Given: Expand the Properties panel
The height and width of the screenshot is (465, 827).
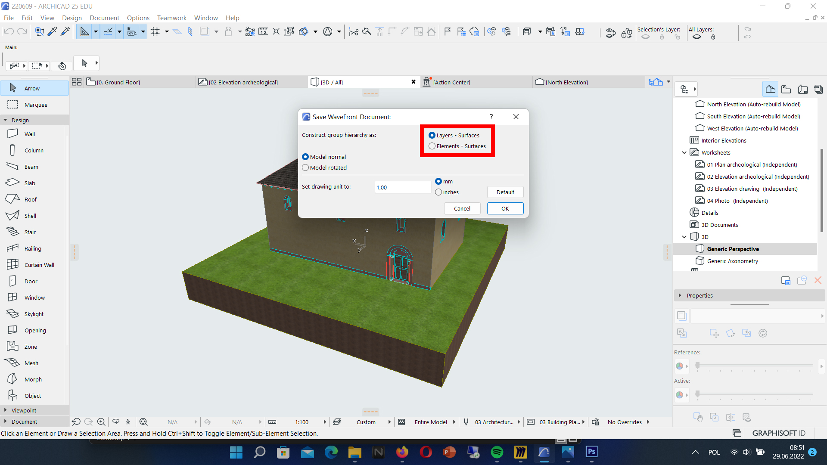Looking at the screenshot, I should pos(680,295).
